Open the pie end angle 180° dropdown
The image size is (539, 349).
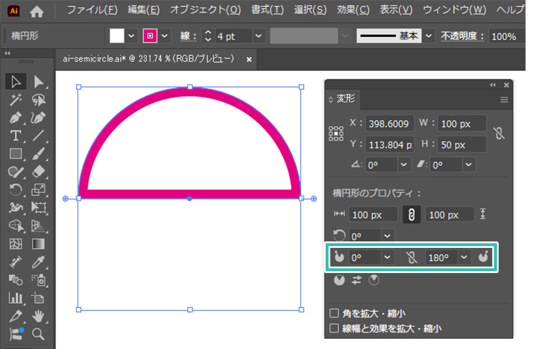tap(464, 257)
